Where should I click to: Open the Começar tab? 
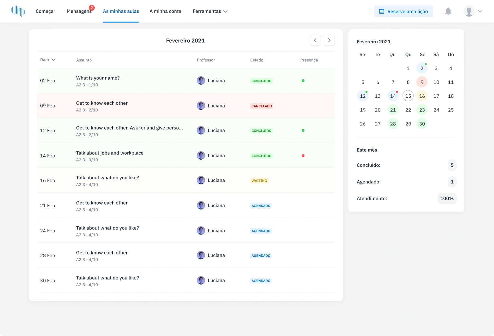(45, 11)
